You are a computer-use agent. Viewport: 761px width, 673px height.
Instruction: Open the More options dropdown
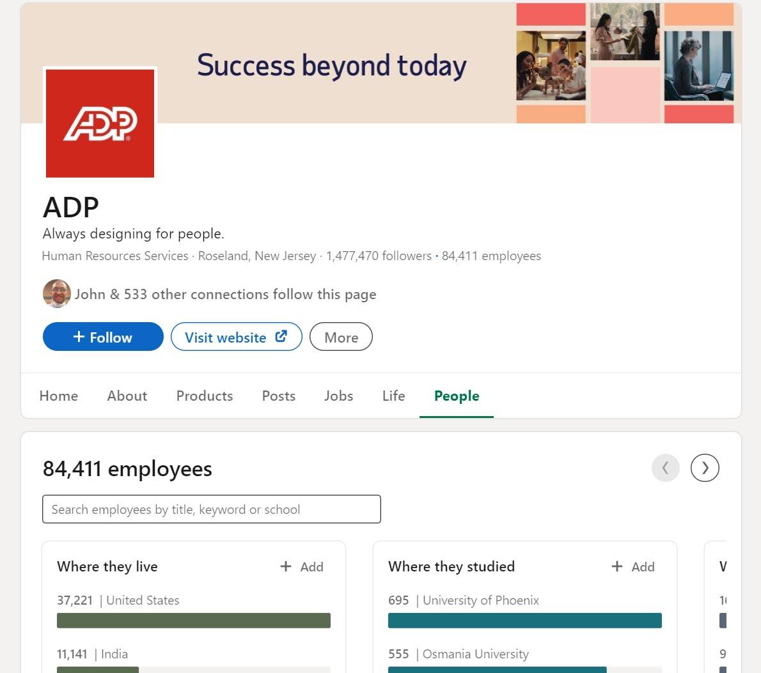(341, 337)
